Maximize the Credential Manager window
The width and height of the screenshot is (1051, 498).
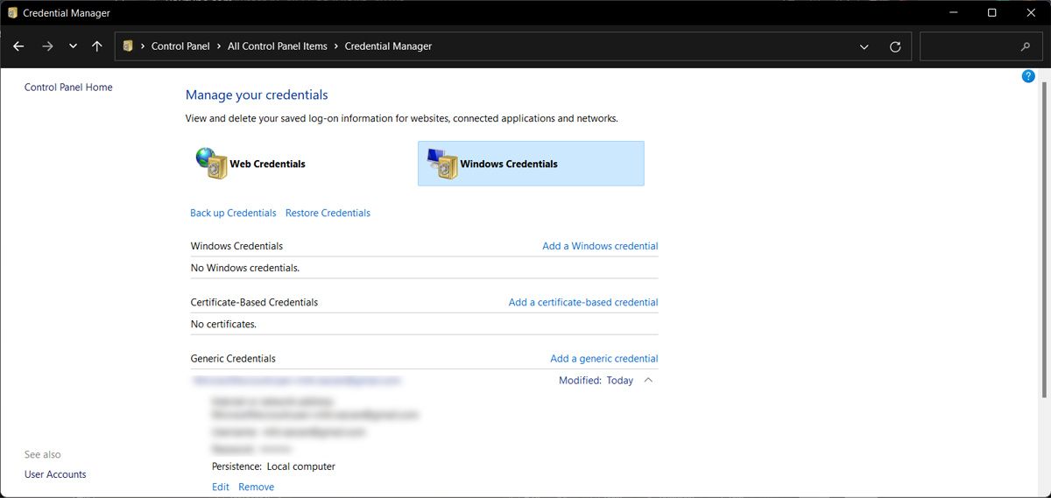[x=991, y=13]
